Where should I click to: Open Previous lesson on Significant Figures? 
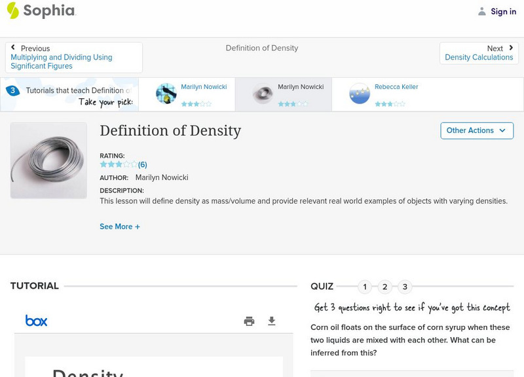[73, 58]
